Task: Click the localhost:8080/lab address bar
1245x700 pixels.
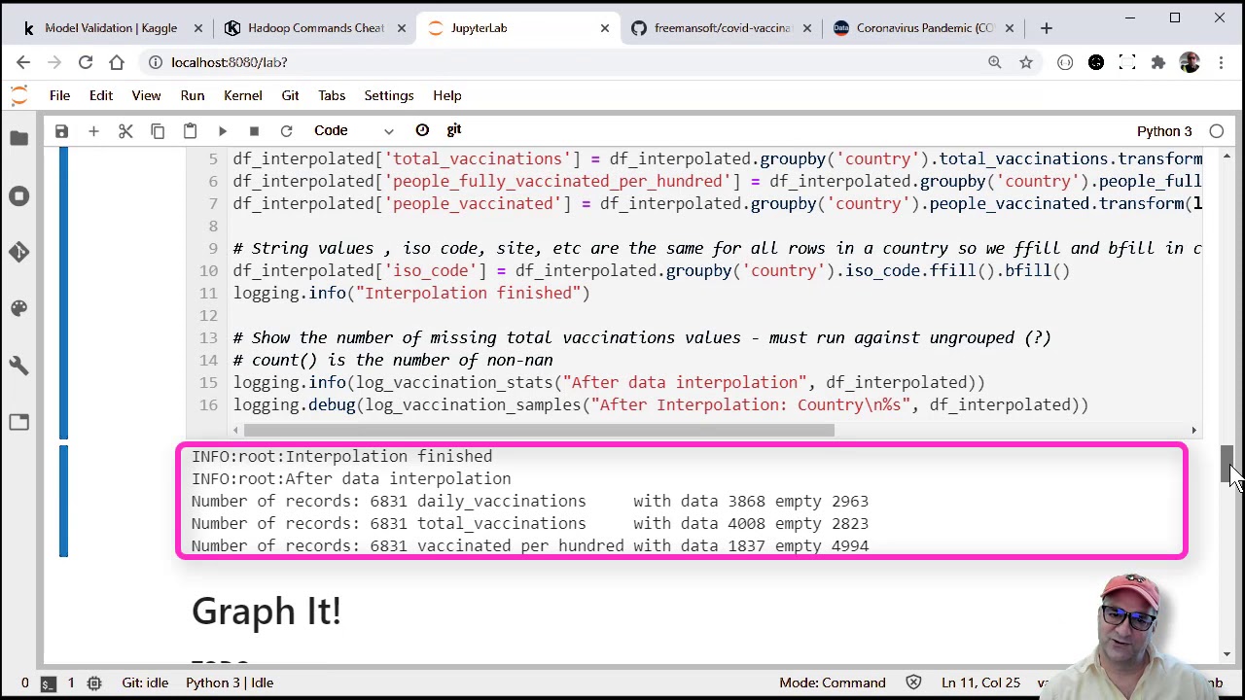Action: coord(564,62)
